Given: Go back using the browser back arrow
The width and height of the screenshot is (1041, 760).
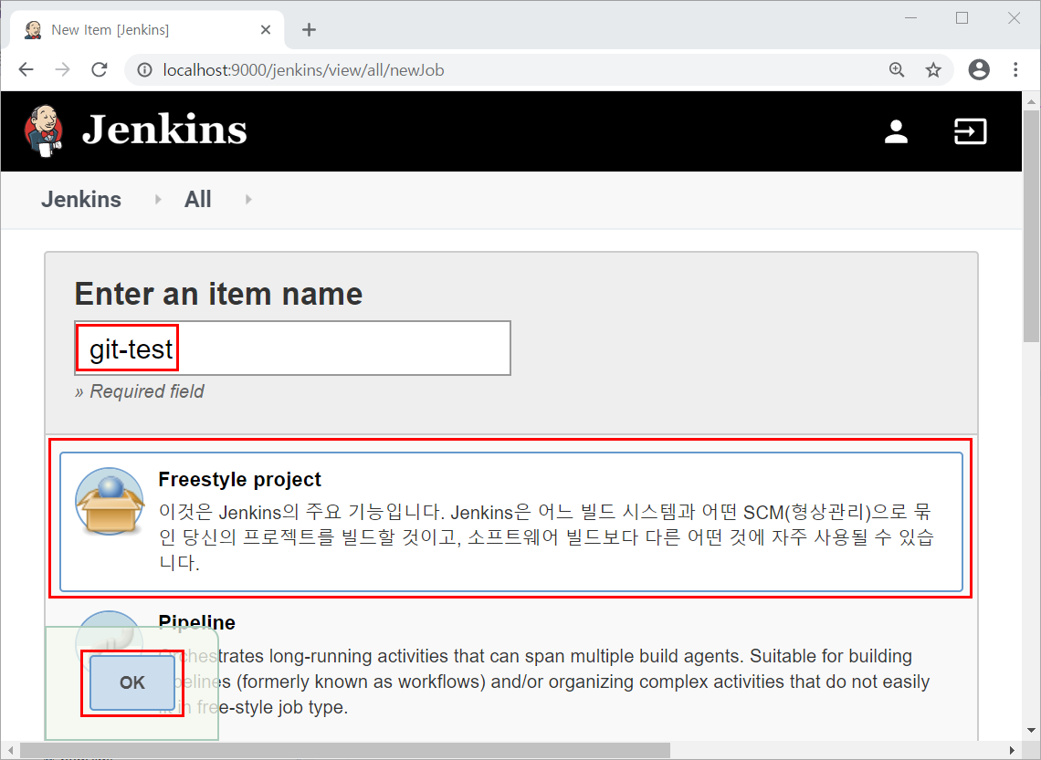Looking at the screenshot, I should pyautogui.click(x=26, y=69).
